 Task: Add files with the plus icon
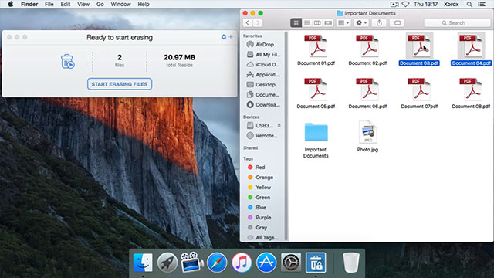point(231,37)
